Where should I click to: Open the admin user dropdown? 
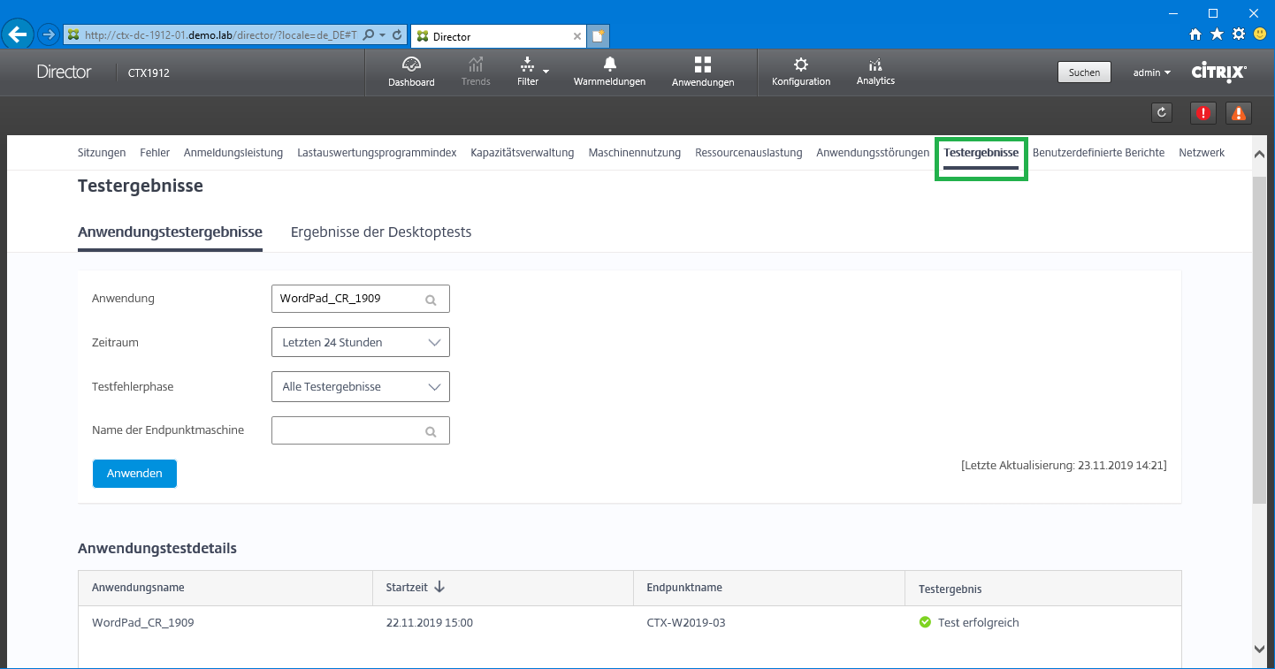(1151, 72)
